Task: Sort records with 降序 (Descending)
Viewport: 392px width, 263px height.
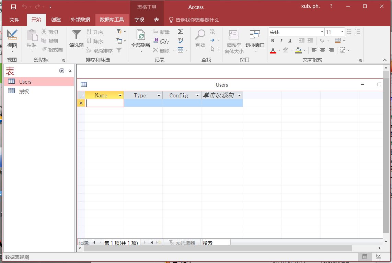Action: pos(94,41)
